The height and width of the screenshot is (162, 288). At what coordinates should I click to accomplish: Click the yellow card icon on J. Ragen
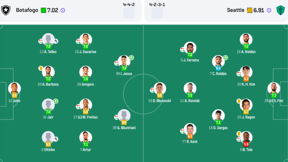(239, 101)
